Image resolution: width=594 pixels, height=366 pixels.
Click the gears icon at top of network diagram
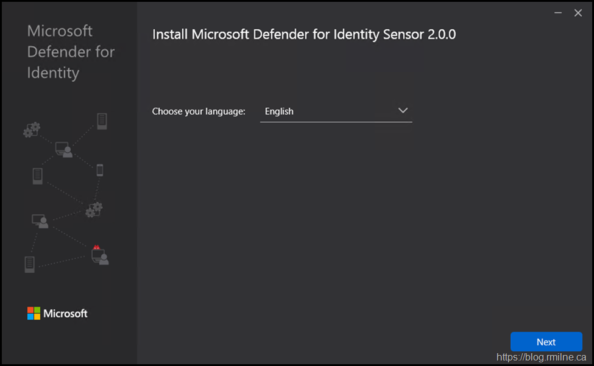click(32, 129)
